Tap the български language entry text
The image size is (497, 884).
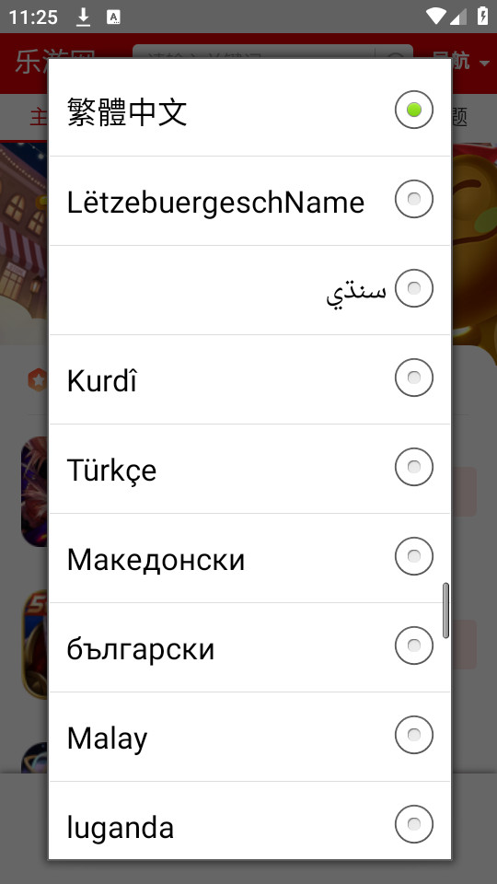[141, 649]
